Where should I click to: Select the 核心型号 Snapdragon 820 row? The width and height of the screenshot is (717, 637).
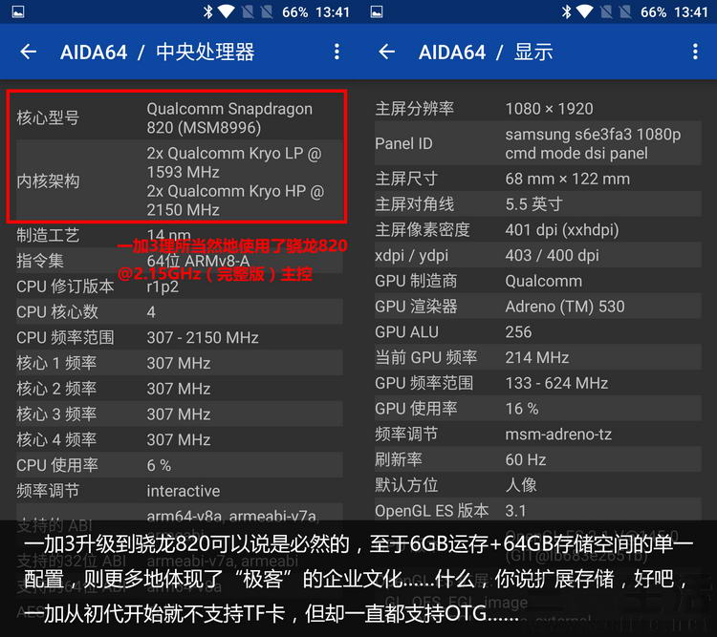(x=180, y=117)
